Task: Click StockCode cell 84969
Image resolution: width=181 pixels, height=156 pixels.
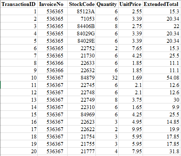Action: [82, 115]
